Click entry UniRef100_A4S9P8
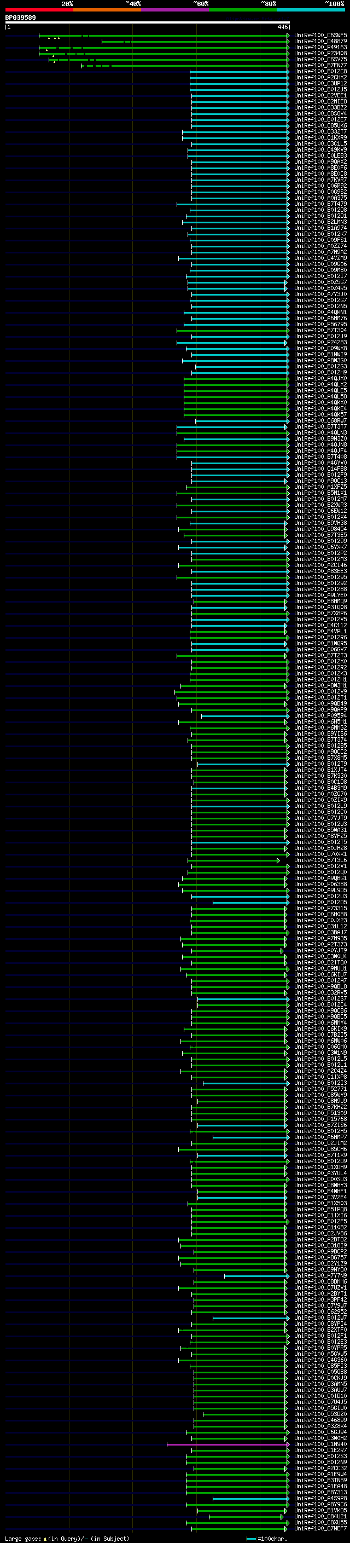The image size is (350, 1543). [320, 1499]
